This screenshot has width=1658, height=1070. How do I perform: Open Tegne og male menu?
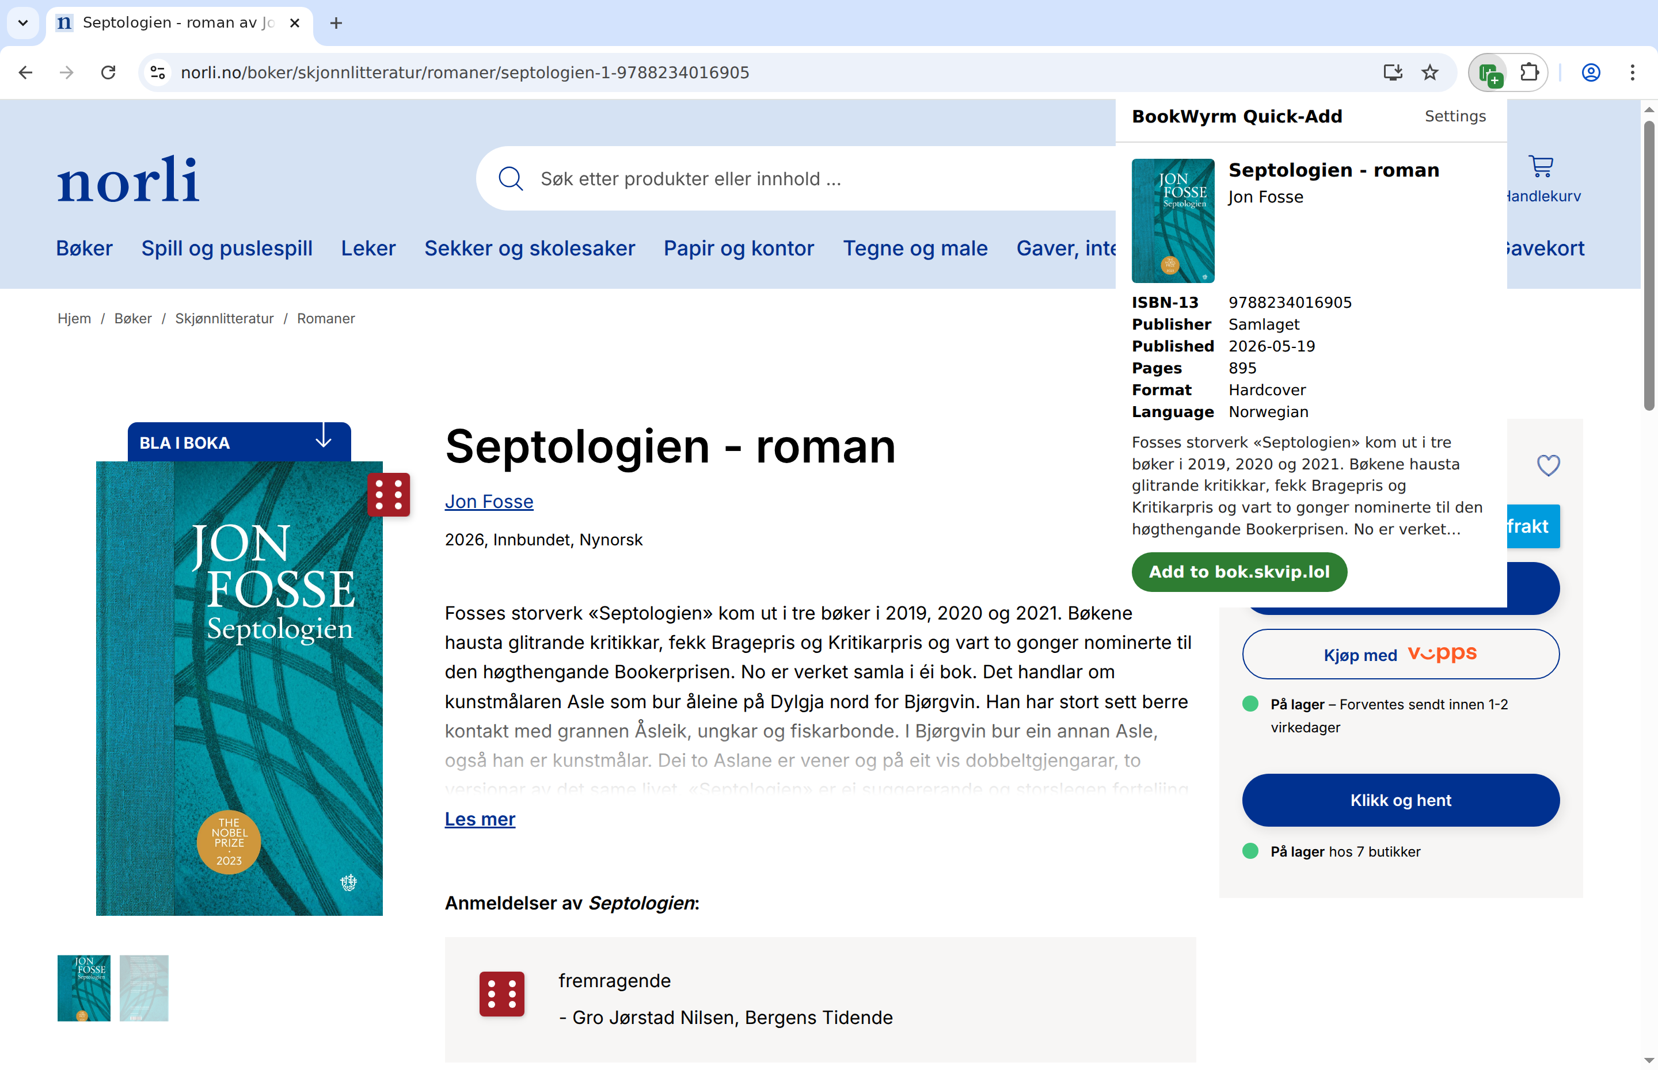pyautogui.click(x=915, y=248)
